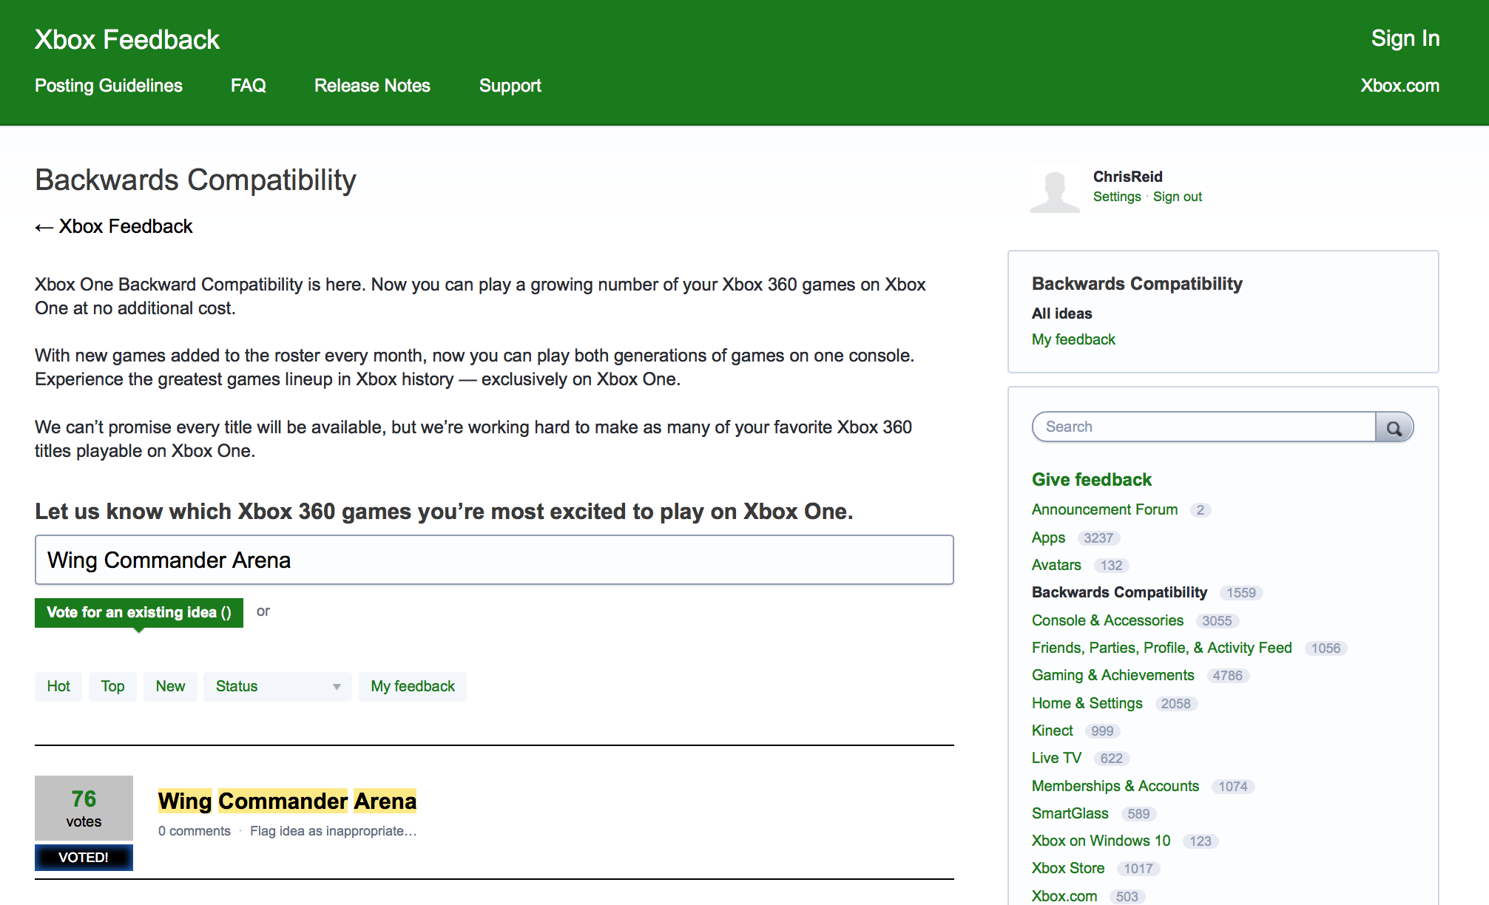Open the Status dropdown filter
Viewport: 1489px width, 905px height.
277,686
